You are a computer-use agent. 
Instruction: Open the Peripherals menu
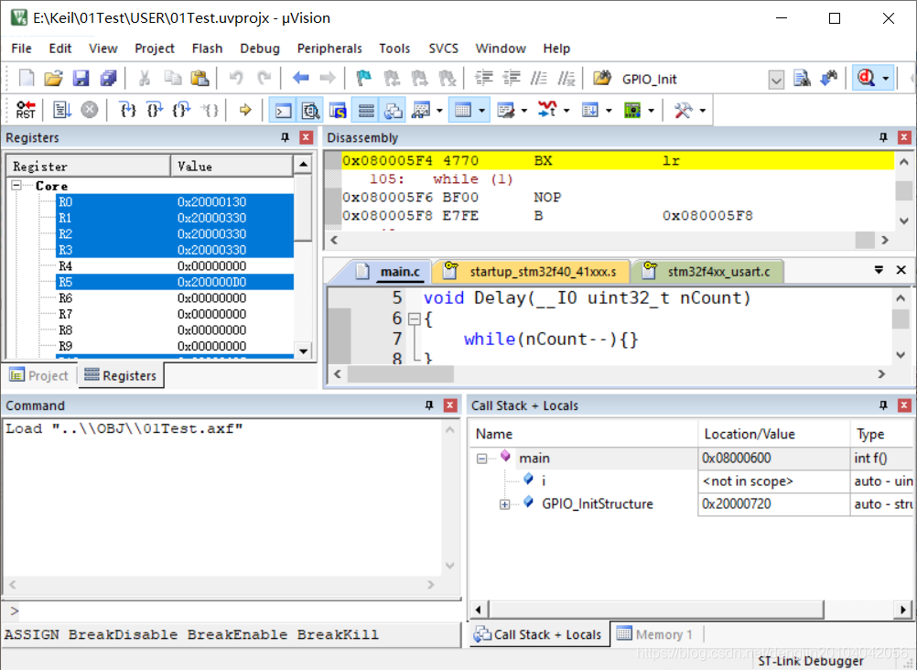(x=329, y=49)
